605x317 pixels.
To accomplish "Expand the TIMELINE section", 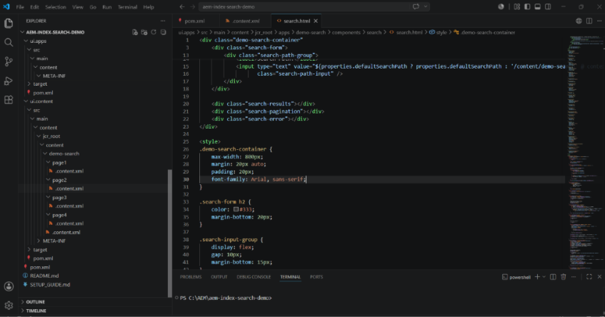I will pyautogui.click(x=94, y=311).
